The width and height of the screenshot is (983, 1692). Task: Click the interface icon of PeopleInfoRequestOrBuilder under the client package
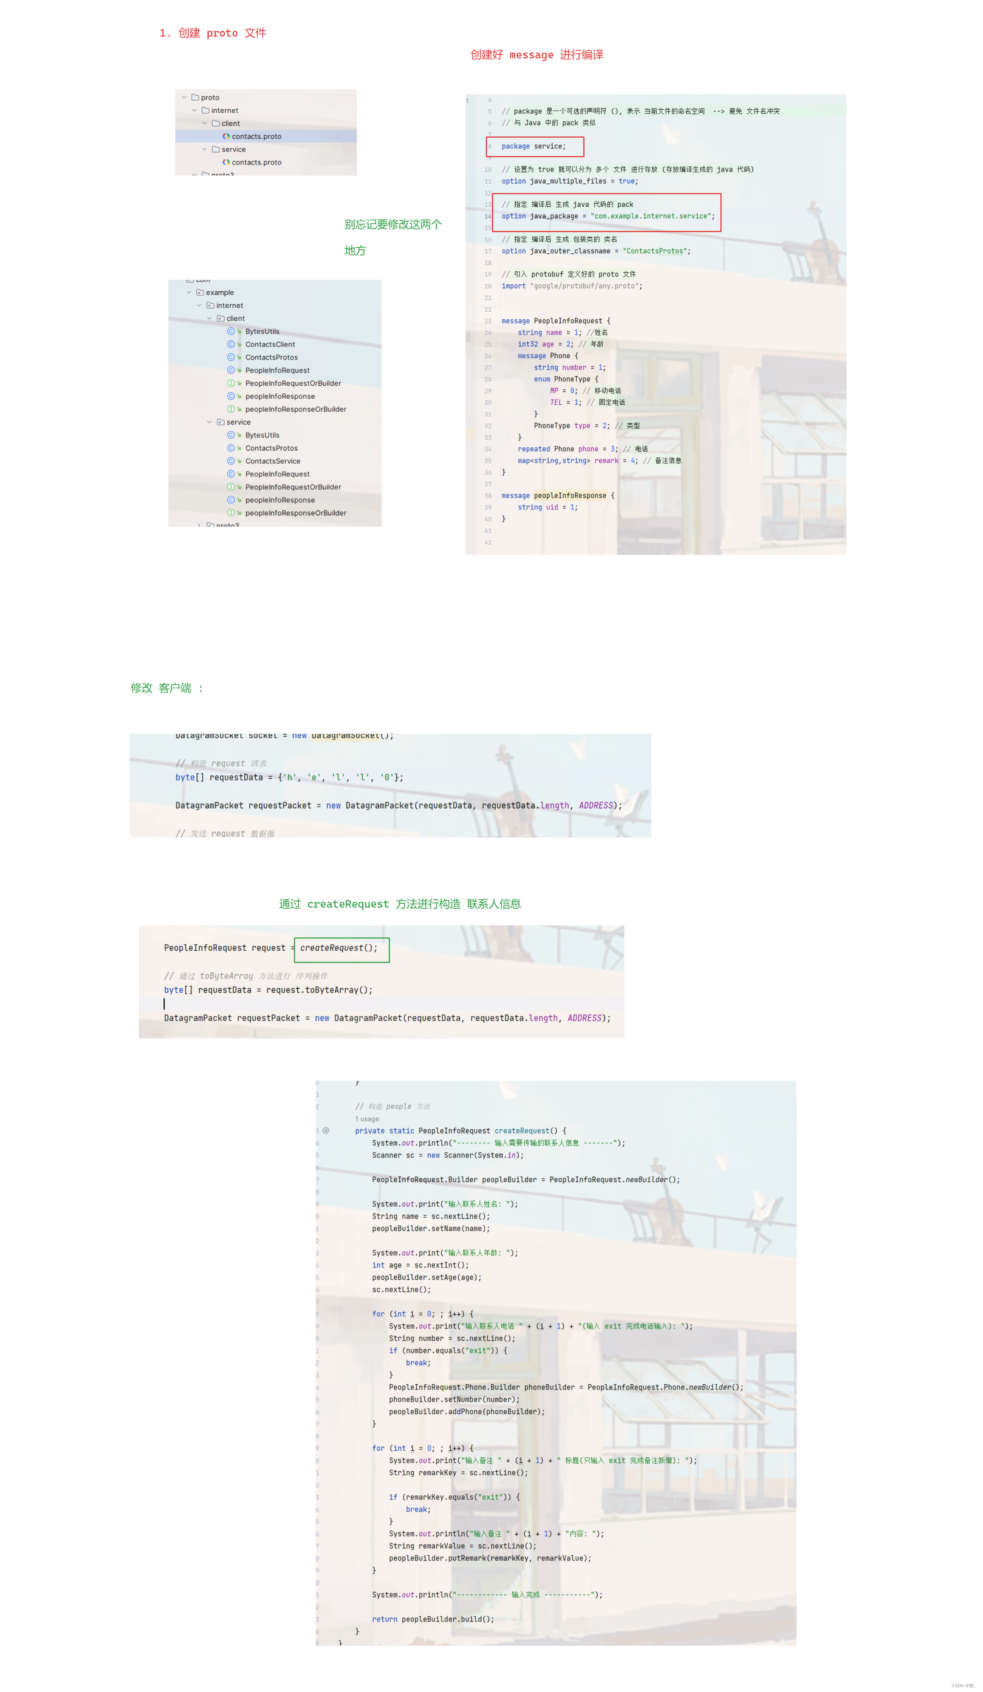231,383
